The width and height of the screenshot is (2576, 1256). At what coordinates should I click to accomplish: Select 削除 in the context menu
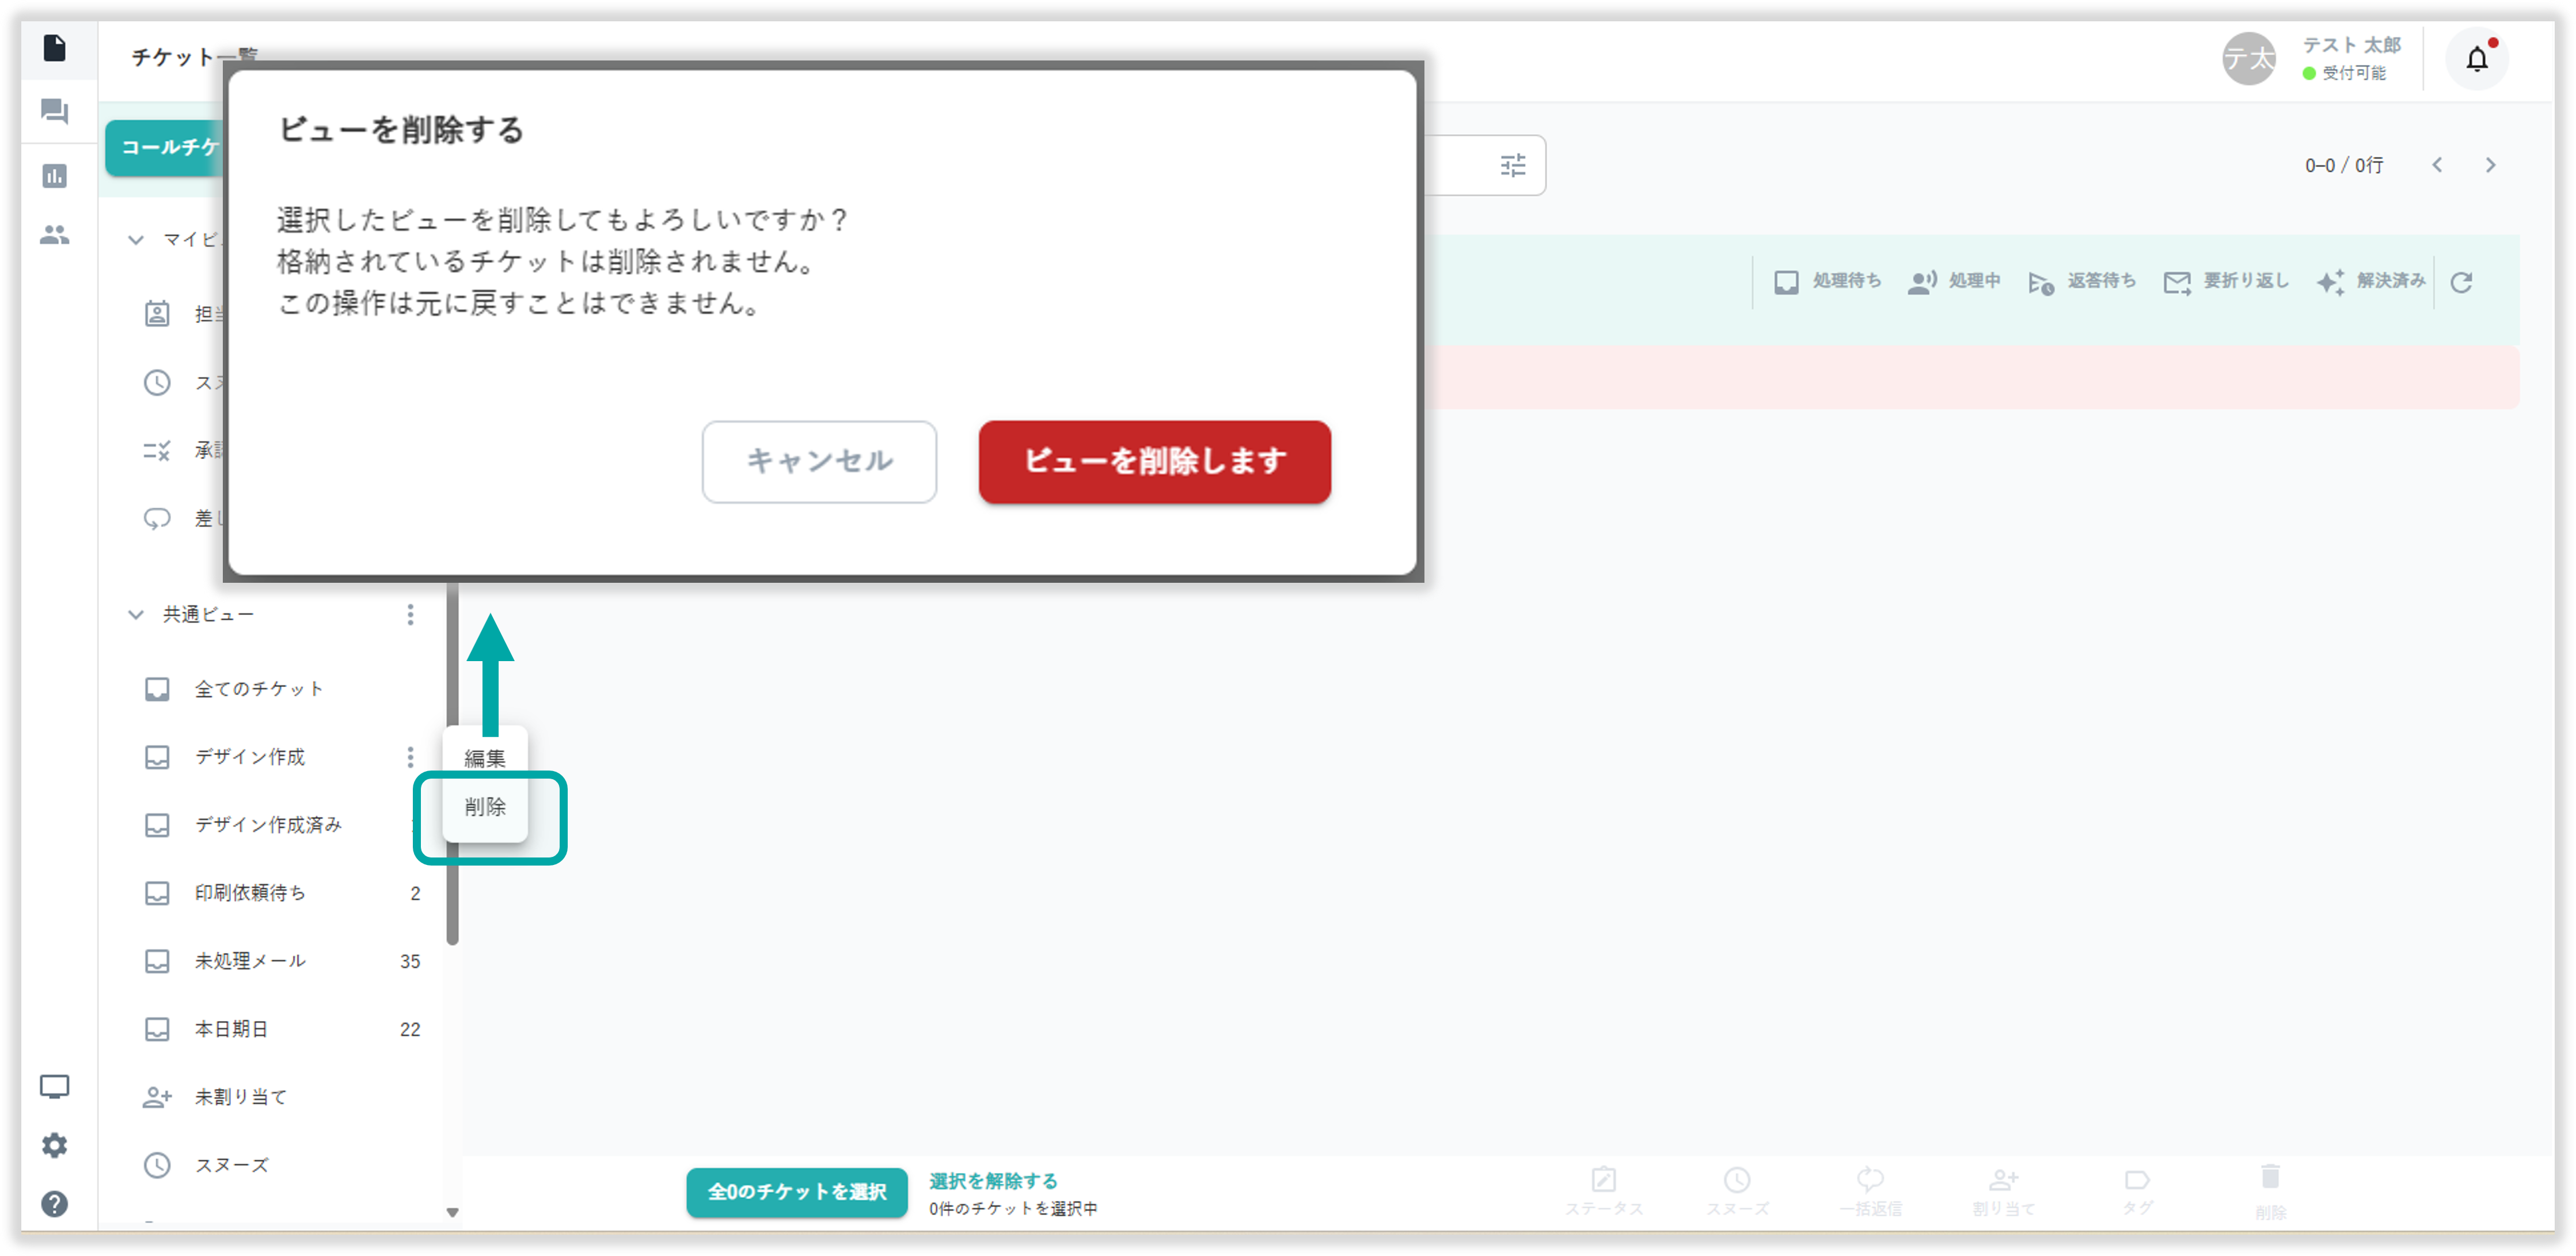pyautogui.click(x=485, y=807)
